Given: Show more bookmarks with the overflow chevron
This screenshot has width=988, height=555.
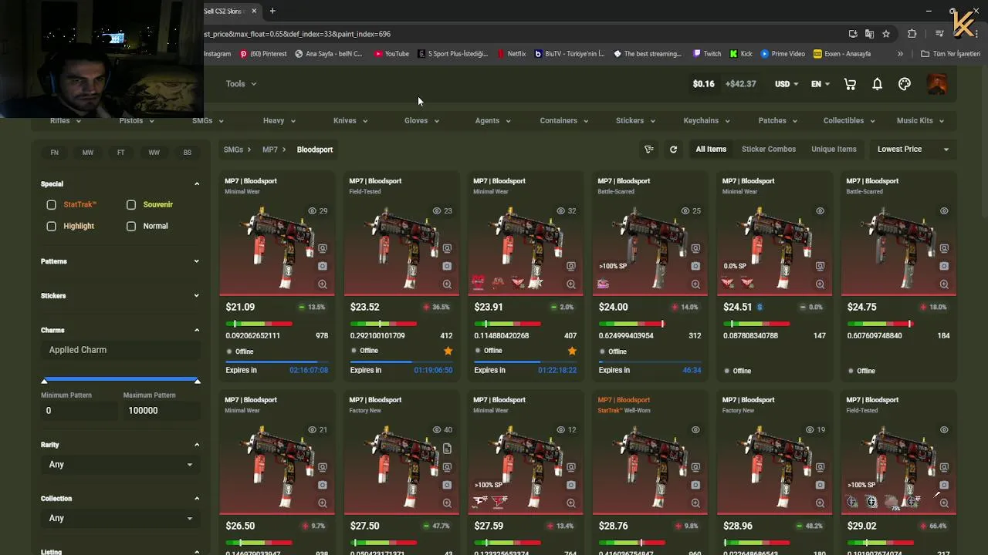Looking at the screenshot, I should click(900, 54).
